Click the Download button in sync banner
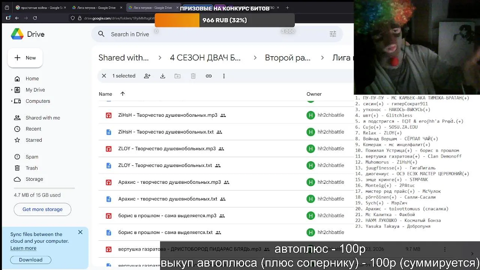The width and height of the screenshot is (480, 270). (x=30, y=259)
